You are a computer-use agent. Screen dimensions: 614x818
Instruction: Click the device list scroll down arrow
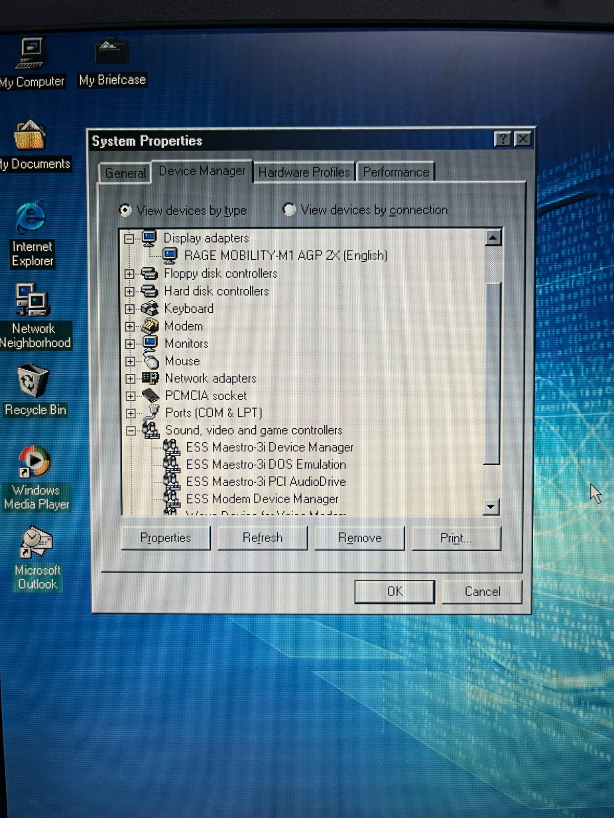point(491,507)
